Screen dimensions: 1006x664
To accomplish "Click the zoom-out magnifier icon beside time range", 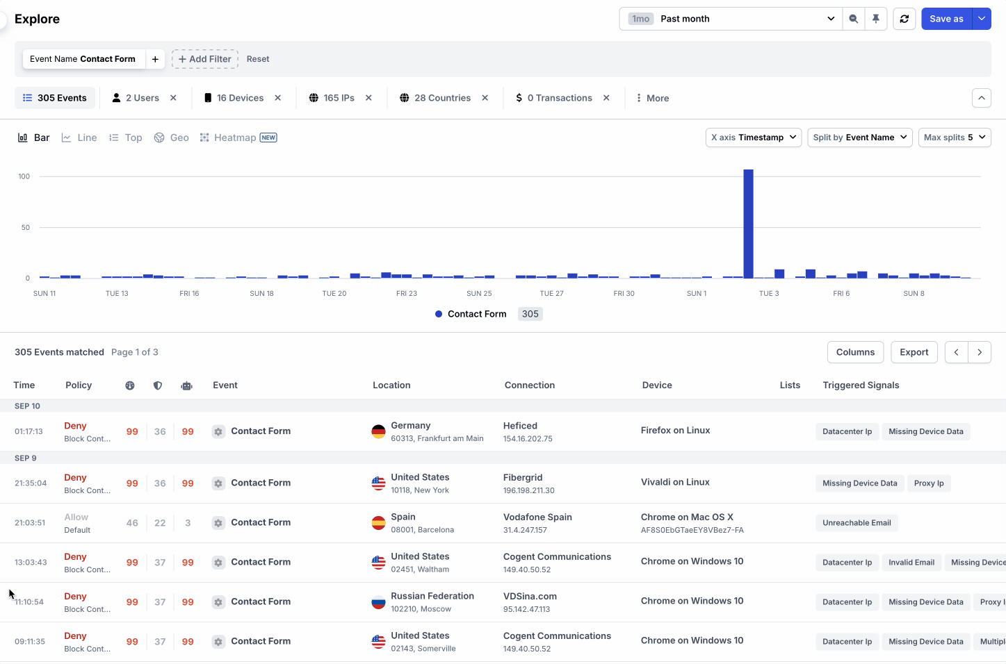I will [x=853, y=19].
